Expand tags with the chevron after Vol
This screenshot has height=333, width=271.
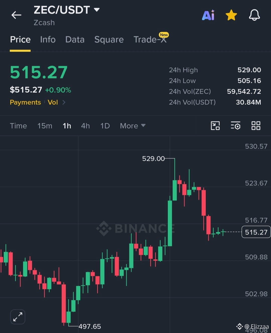(64, 102)
